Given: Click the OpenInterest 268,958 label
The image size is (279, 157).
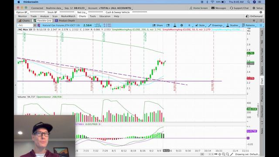Looking at the screenshot, I should click(49, 97).
